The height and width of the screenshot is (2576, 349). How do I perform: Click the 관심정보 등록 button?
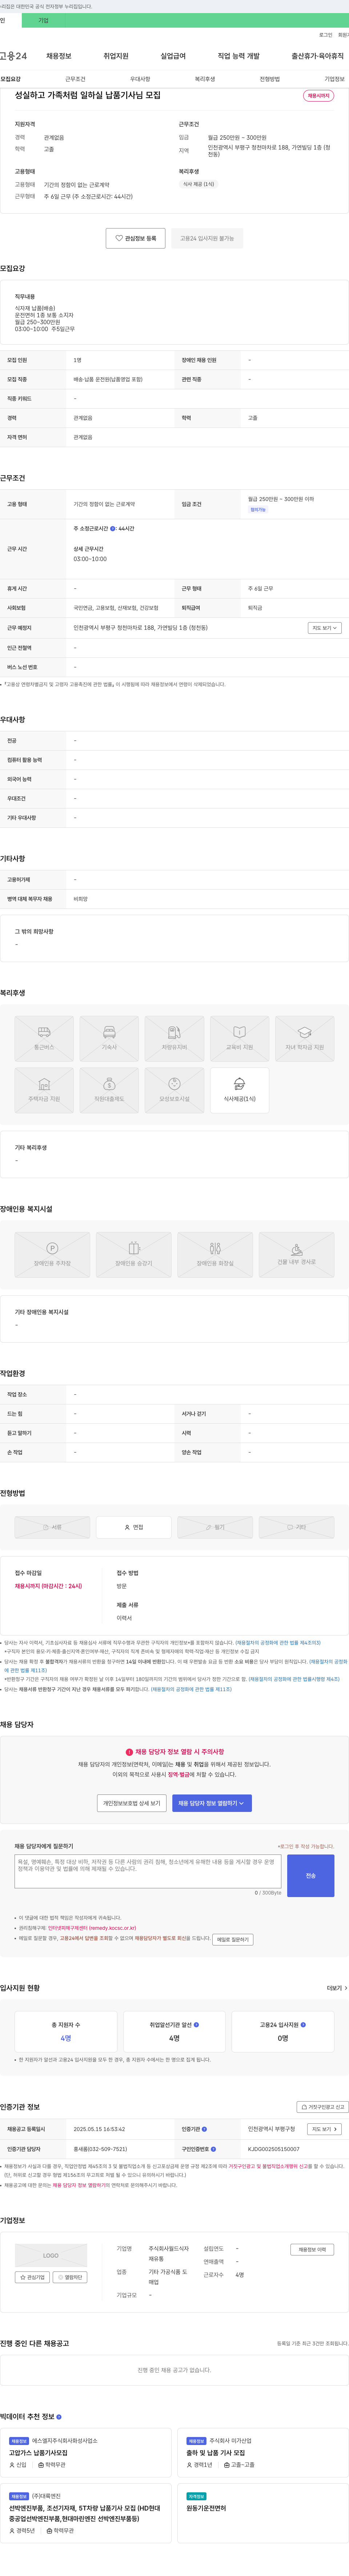(136, 238)
